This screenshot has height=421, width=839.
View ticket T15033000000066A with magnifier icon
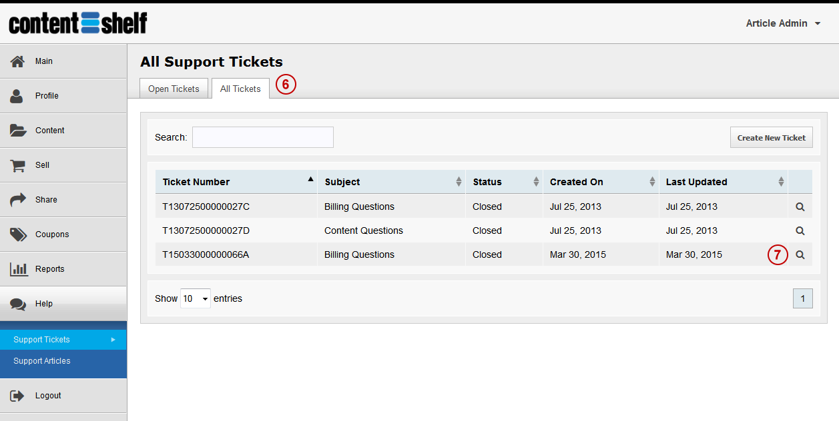pyautogui.click(x=800, y=254)
